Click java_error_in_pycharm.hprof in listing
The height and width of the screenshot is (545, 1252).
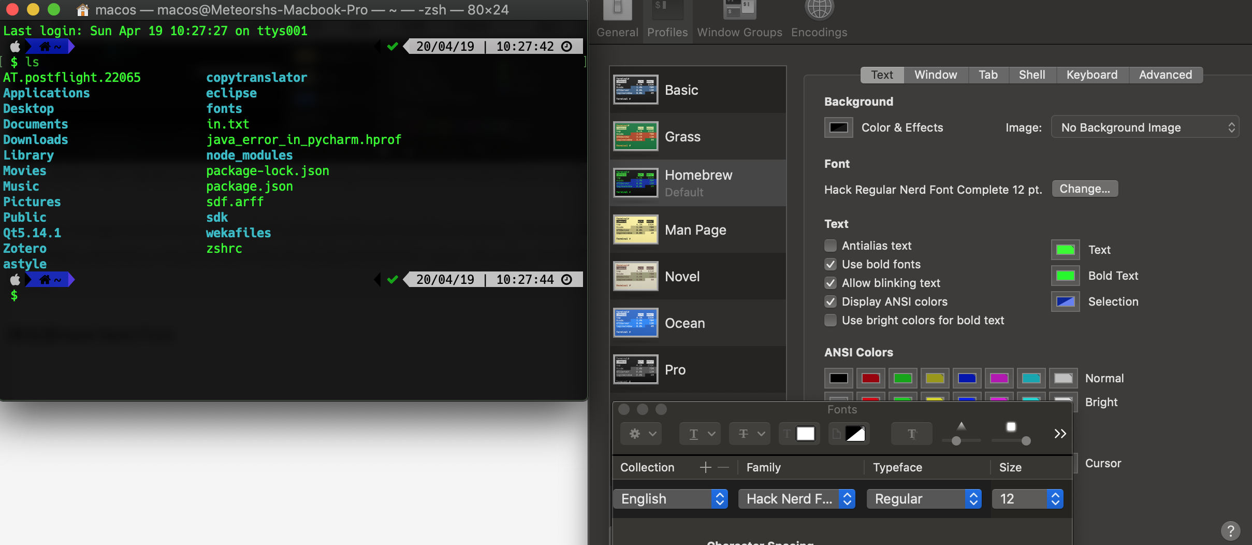tap(304, 140)
